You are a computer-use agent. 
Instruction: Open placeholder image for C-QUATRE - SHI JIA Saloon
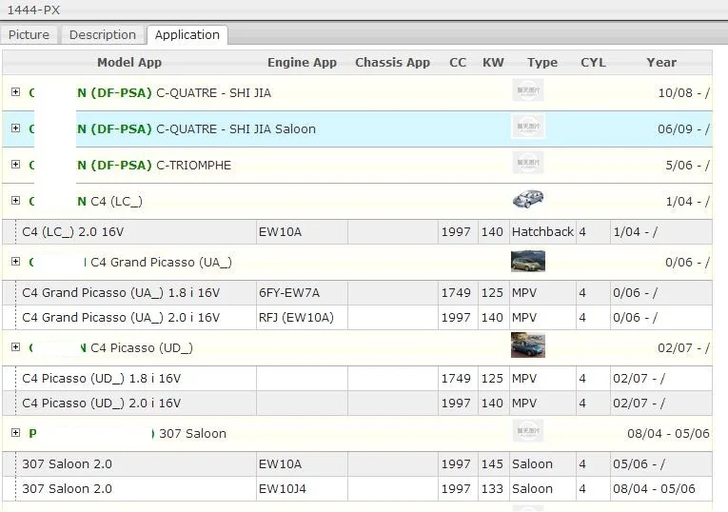(528, 127)
